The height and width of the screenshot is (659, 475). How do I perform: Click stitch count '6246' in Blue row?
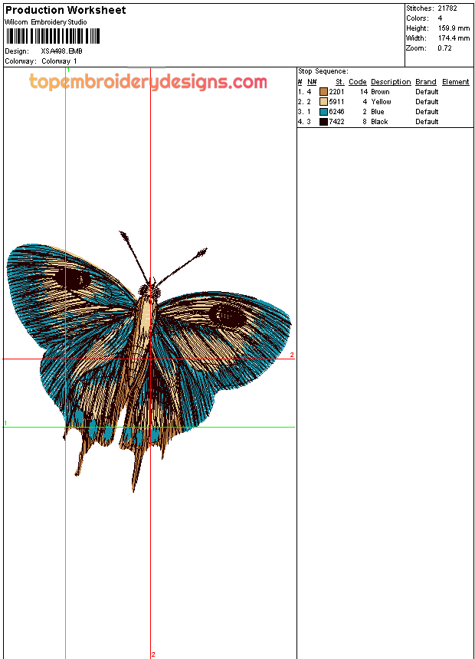pyautogui.click(x=336, y=112)
